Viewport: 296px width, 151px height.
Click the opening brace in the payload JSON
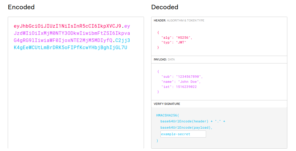point(158,71)
